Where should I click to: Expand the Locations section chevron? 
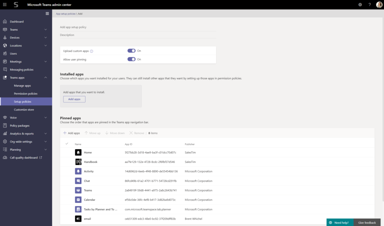45,46
